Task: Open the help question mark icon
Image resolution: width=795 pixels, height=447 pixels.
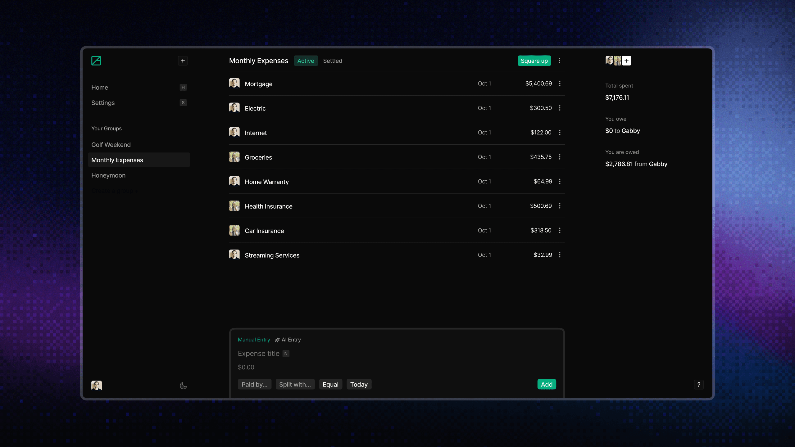Action: 699,385
